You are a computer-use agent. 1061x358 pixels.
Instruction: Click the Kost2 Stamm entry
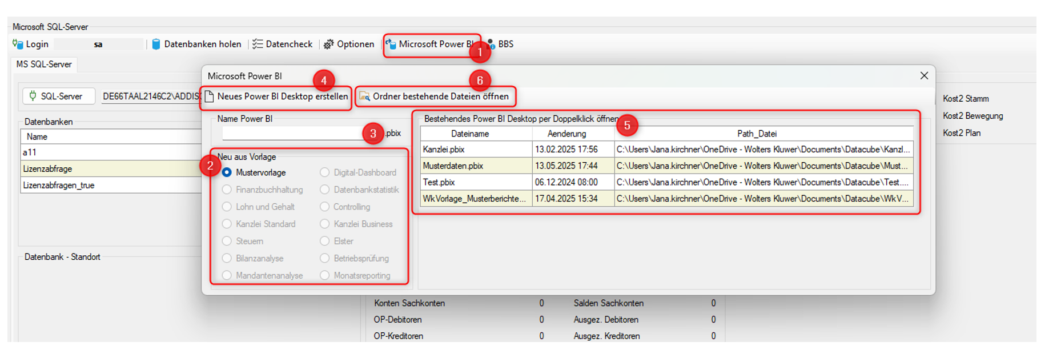[966, 99]
